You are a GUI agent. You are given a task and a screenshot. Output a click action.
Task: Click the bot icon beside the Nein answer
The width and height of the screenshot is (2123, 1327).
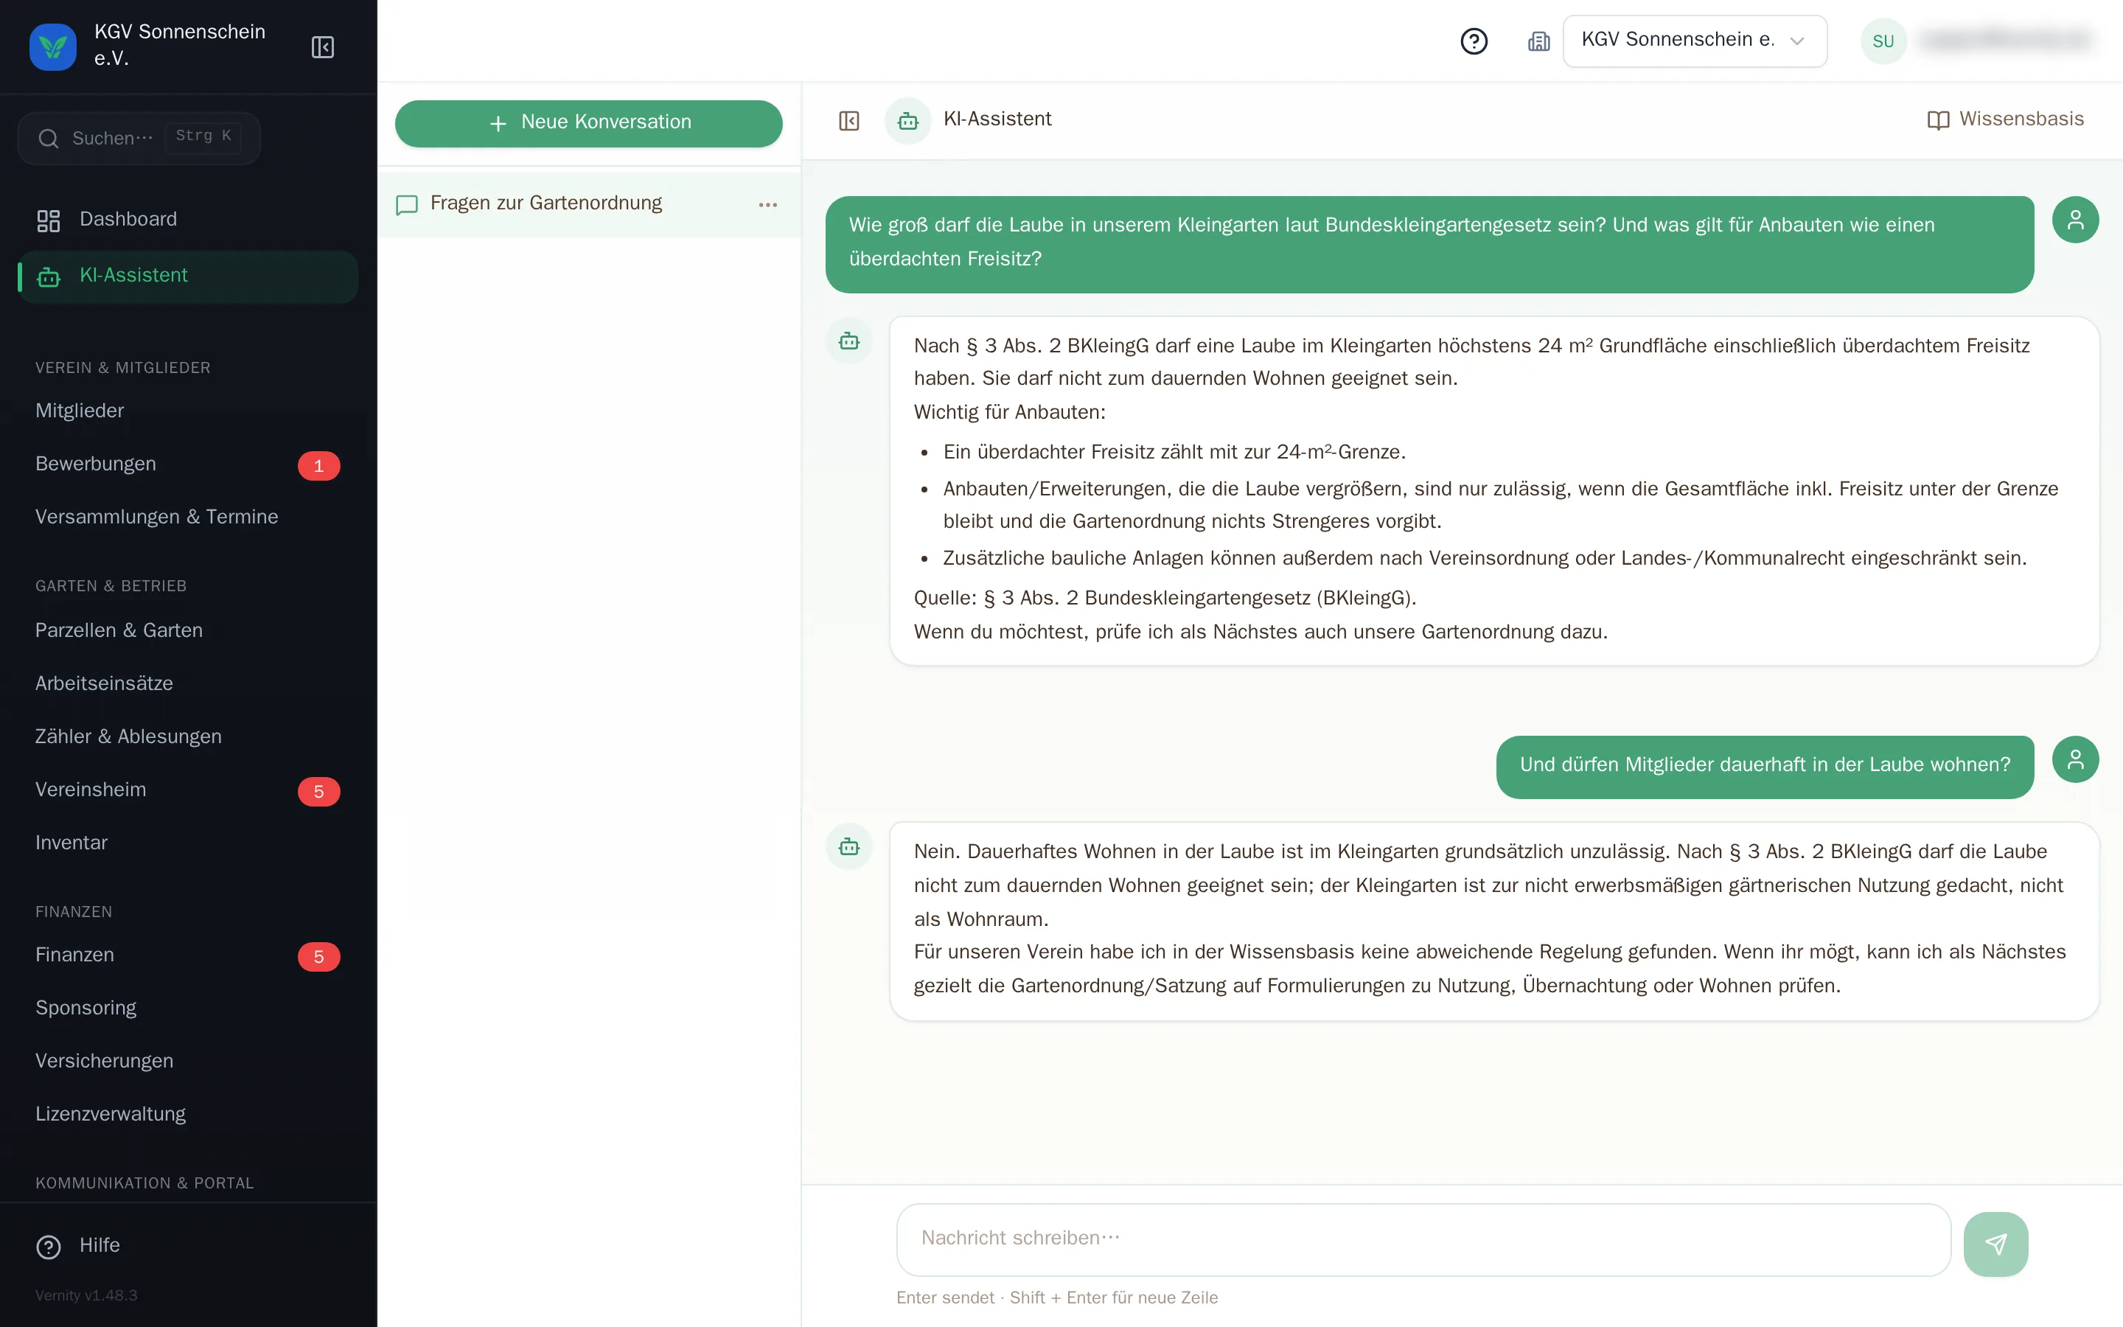pyautogui.click(x=848, y=846)
